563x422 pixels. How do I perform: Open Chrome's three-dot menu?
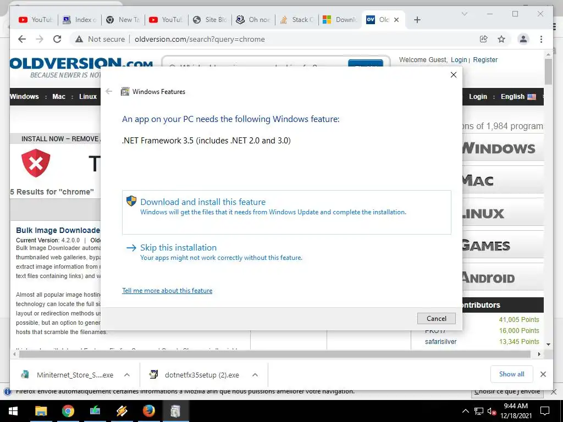point(541,39)
